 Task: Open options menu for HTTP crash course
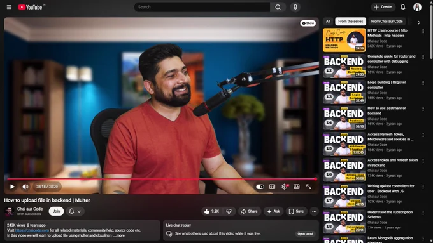click(423, 31)
